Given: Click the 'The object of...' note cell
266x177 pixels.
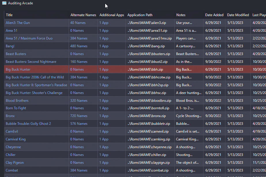Looking at the screenshot, I should coord(187,163).
